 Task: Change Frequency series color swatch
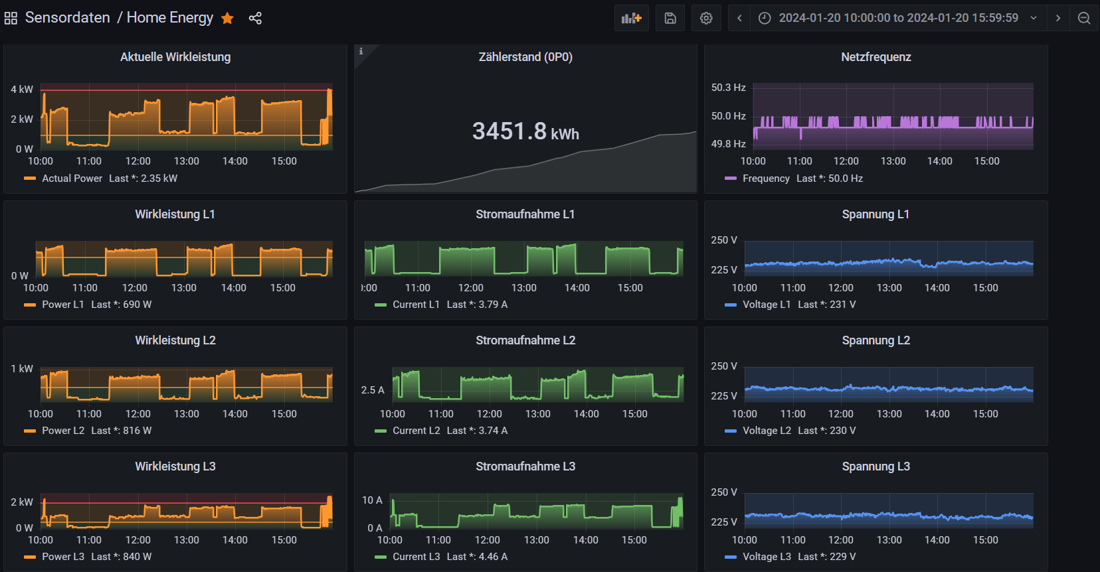point(731,179)
